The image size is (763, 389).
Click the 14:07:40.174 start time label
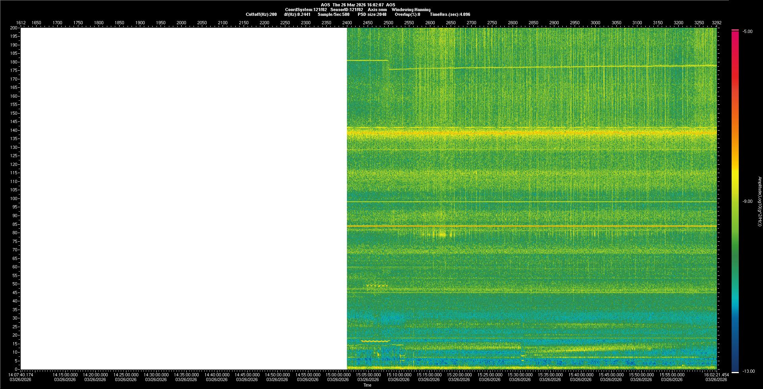click(x=21, y=375)
